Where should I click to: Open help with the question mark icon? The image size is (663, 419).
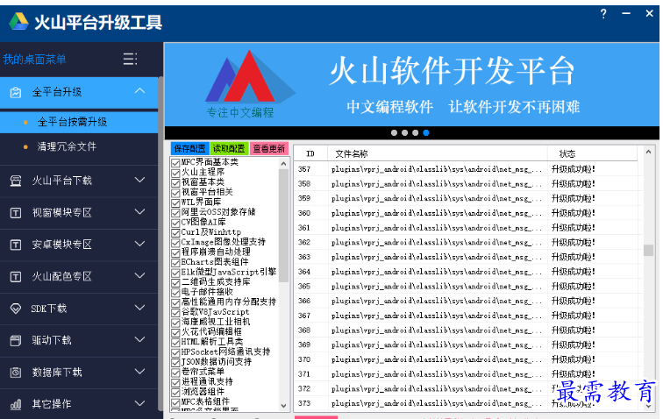tap(603, 14)
